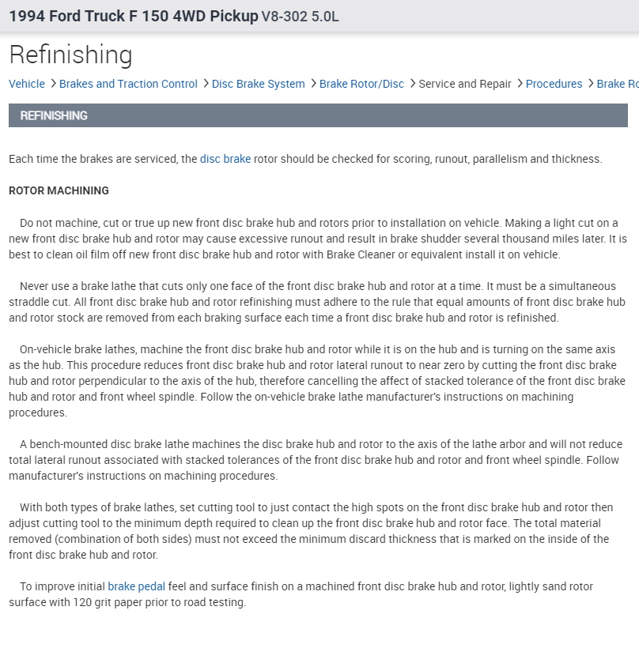Screen dimensions: 639x648
Task: Click the Vehicle breadcrumb link
Action: pyautogui.click(x=27, y=84)
